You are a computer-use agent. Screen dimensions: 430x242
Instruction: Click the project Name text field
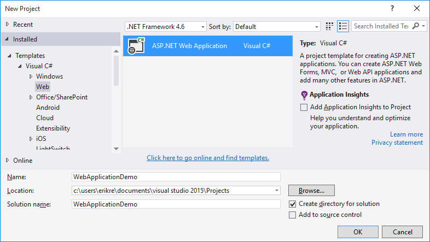point(176,177)
